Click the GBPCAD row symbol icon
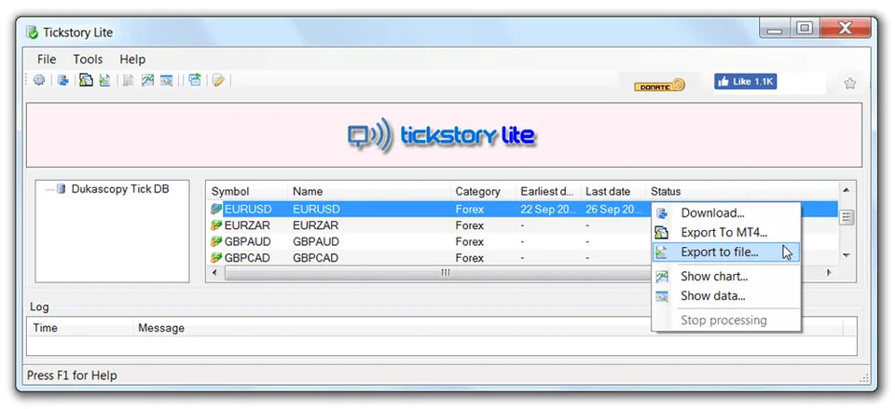The width and height of the screenshot is (895, 409). 216,258
